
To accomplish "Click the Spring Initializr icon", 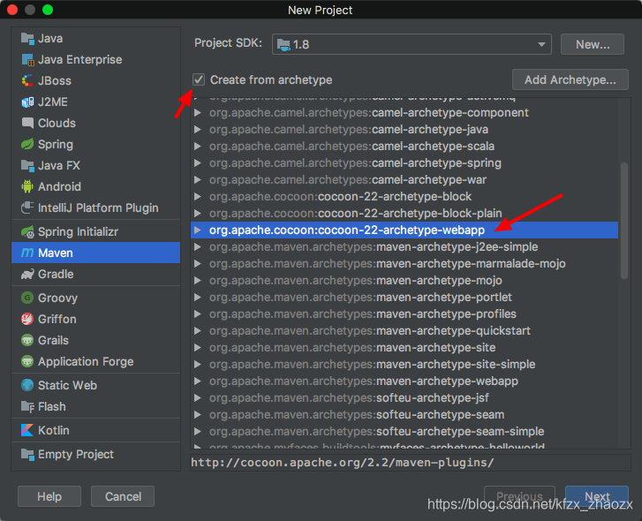I will 27,231.
